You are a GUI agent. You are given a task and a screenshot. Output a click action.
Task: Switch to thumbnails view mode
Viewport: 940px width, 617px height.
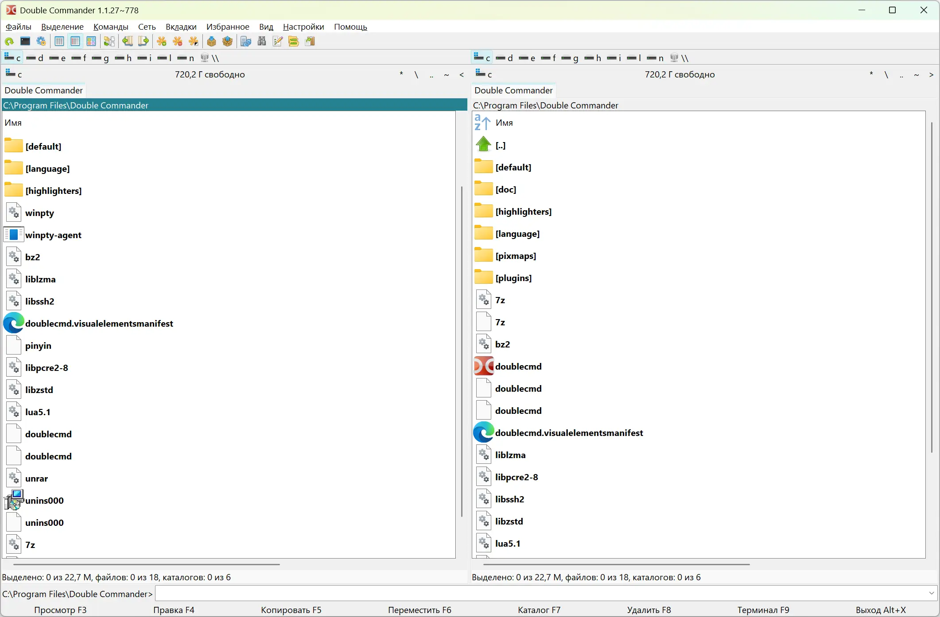point(91,42)
